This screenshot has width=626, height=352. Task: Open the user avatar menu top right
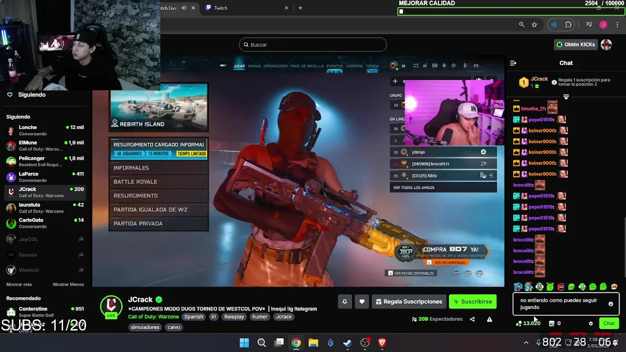click(x=606, y=44)
